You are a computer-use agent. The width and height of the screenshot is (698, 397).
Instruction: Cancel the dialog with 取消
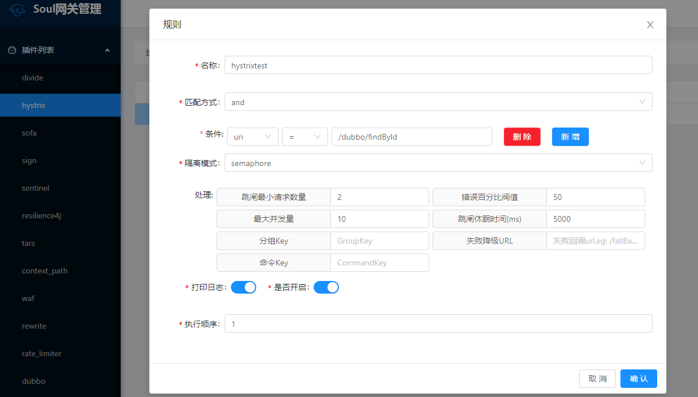(x=597, y=378)
